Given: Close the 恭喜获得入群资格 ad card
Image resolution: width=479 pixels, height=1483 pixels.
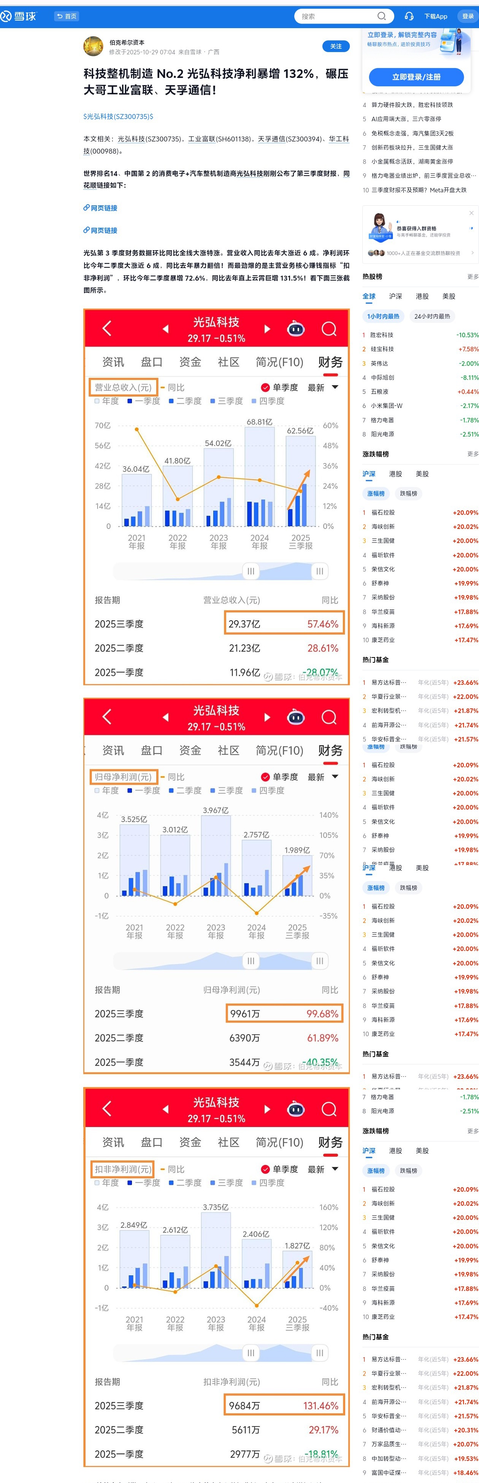Looking at the screenshot, I should tap(471, 213).
